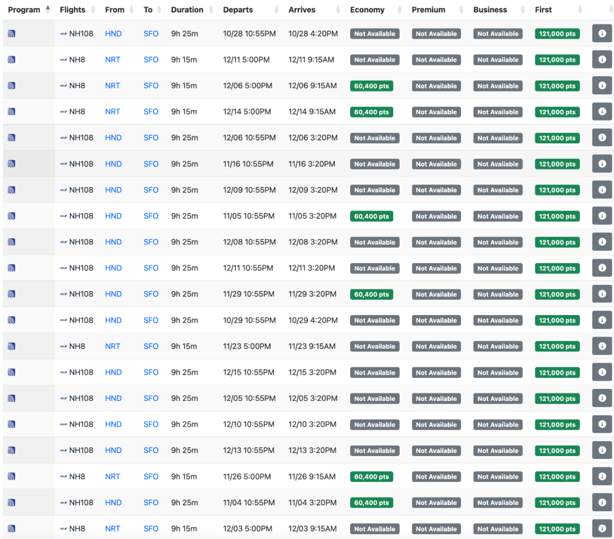This screenshot has width=614, height=539.
Task: Click info icon for the 12/03 5:00PM flight
Action: point(601,528)
